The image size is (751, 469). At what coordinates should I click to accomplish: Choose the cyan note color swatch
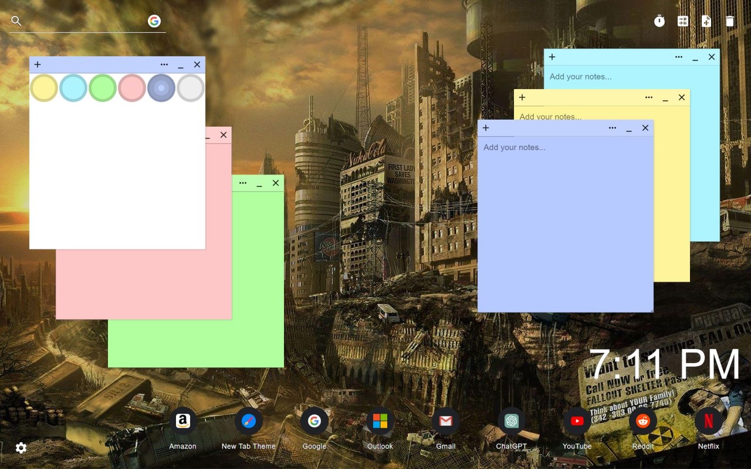pos(73,88)
